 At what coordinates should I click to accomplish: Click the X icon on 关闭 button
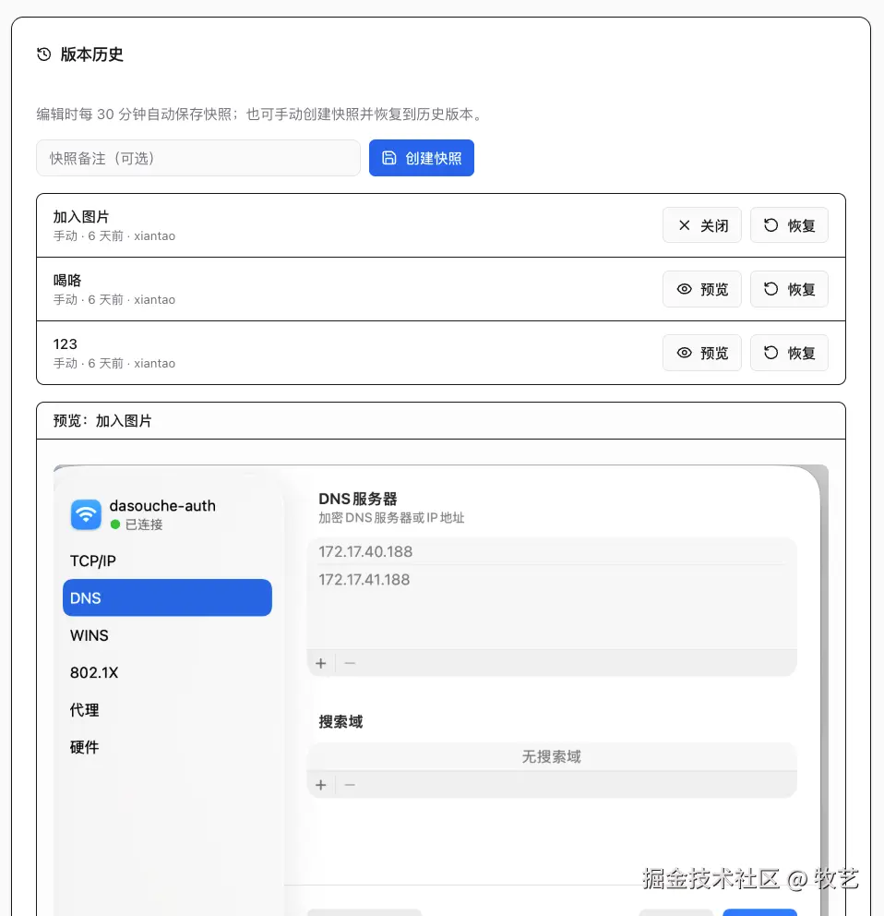[x=685, y=225]
